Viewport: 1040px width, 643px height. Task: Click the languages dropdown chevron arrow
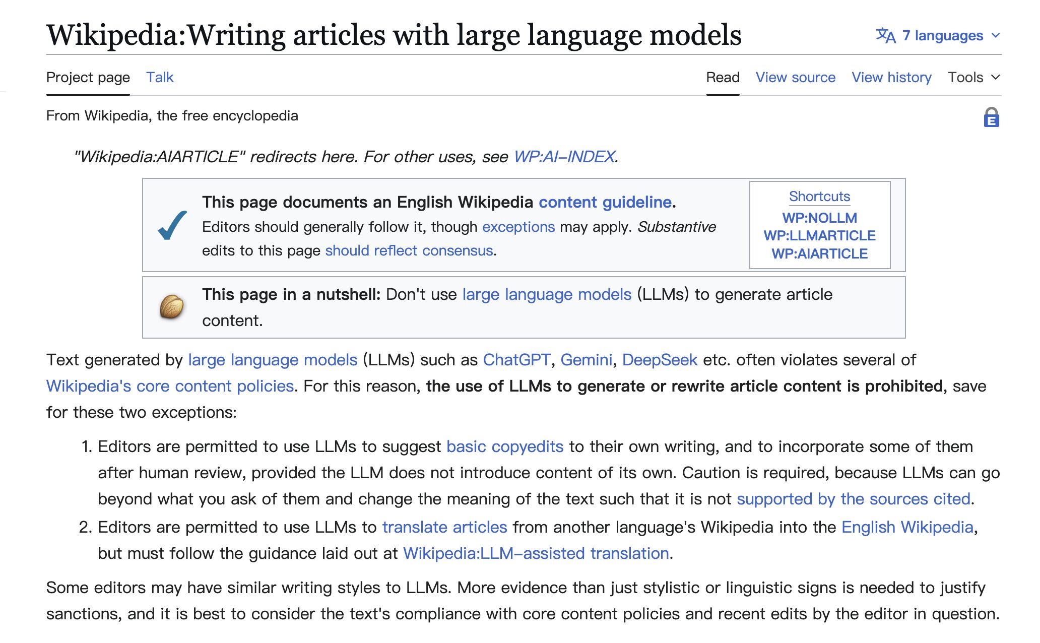click(995, 36)
